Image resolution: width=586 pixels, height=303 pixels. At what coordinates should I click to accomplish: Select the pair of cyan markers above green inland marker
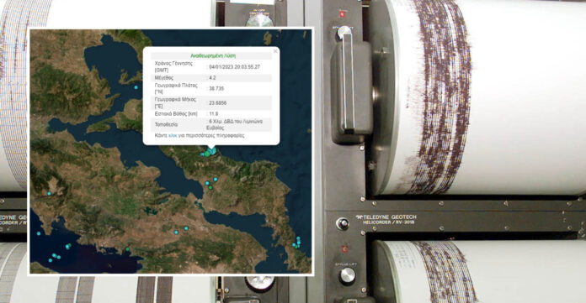[211, 181]
